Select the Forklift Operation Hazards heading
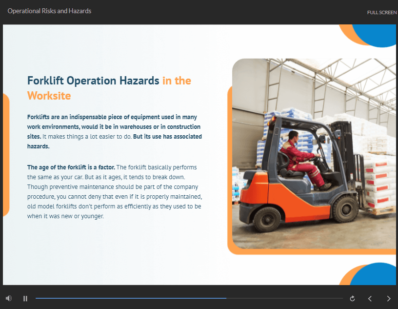398x309 pixels. [93, 81]
